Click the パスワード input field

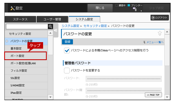pyautogui.click(x=124, y=79)
